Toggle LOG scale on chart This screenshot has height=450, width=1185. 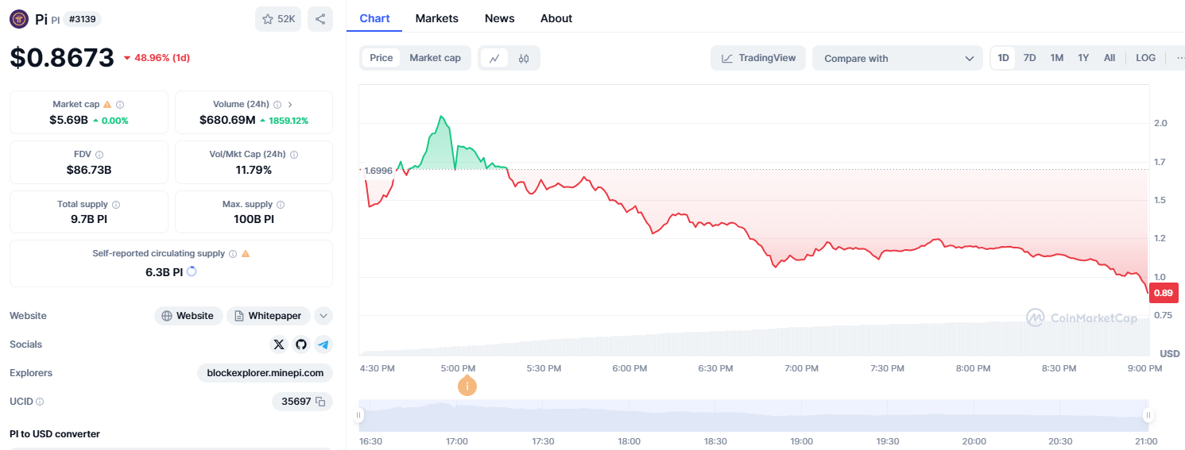click(x=1145, y=58)
